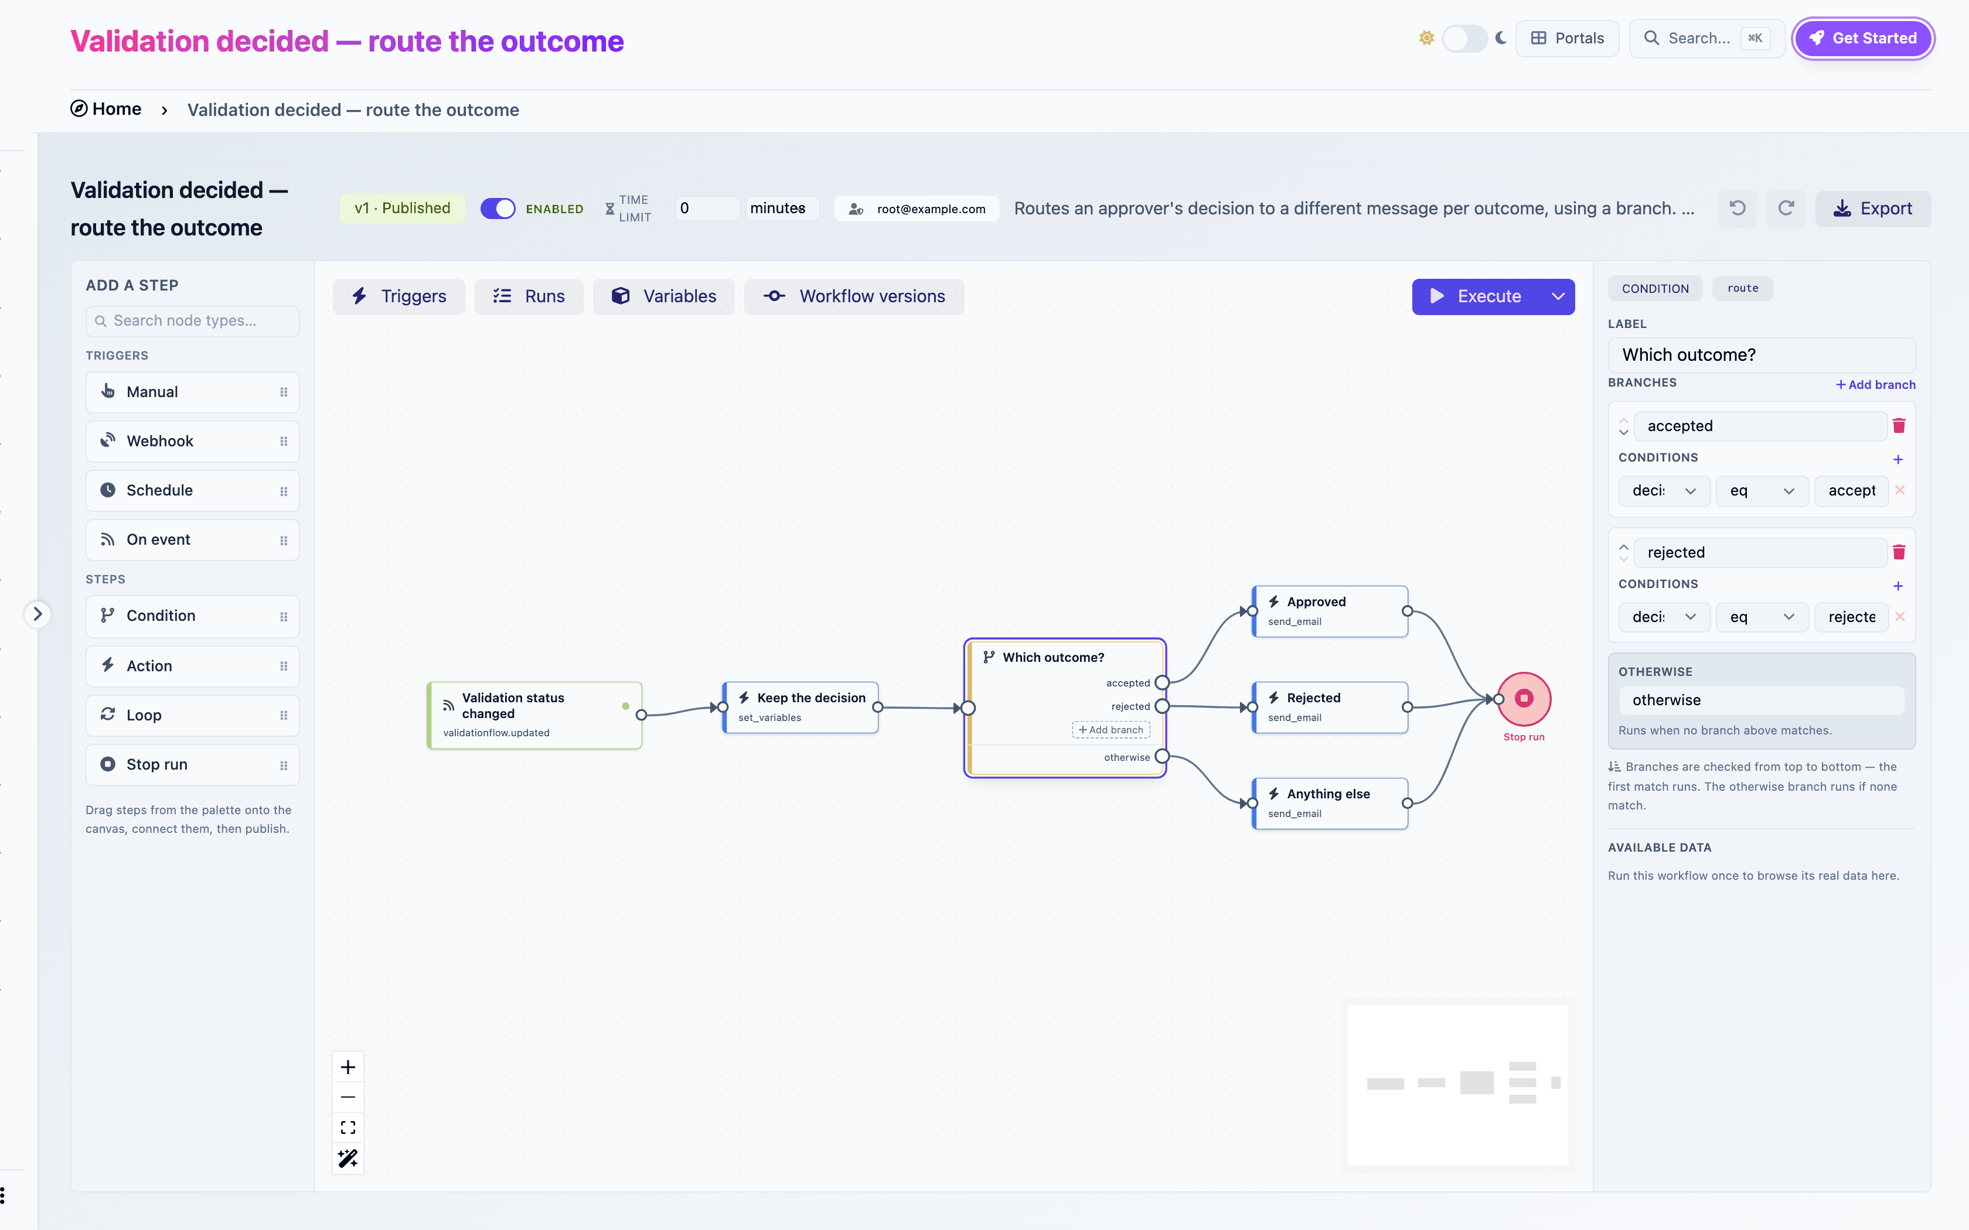Click the Search node types field

coord(193,322)
